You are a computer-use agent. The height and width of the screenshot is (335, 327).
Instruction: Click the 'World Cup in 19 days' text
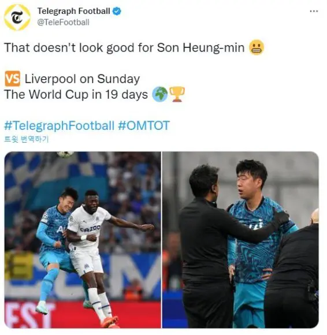pyautogui.click(x=88, y=94)
